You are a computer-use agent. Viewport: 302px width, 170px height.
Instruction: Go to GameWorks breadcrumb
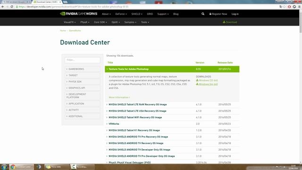coord(75,31)
